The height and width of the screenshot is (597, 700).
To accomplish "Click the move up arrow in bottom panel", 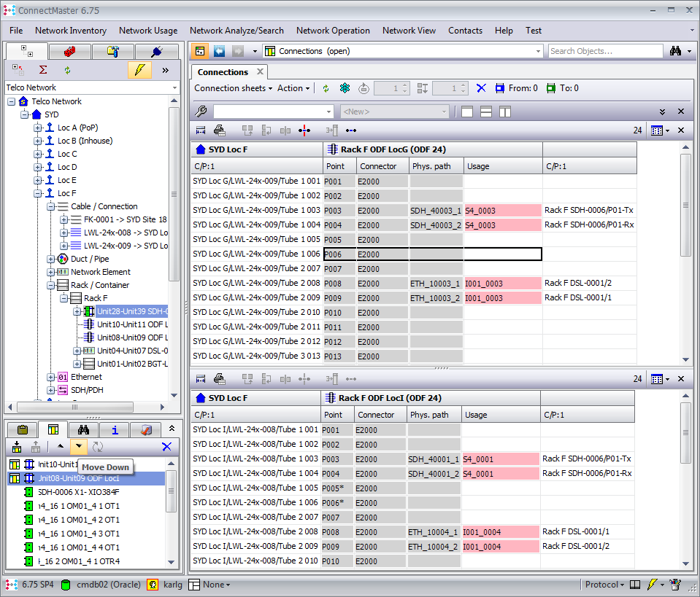I will [61, 446].
